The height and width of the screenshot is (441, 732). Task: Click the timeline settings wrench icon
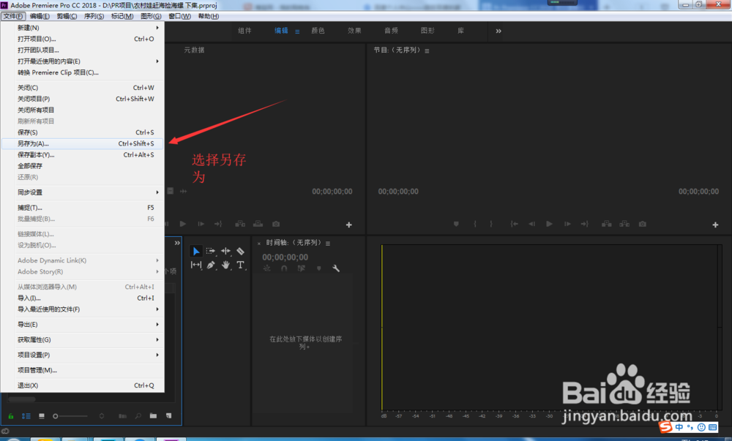click(x=337, y=268)
